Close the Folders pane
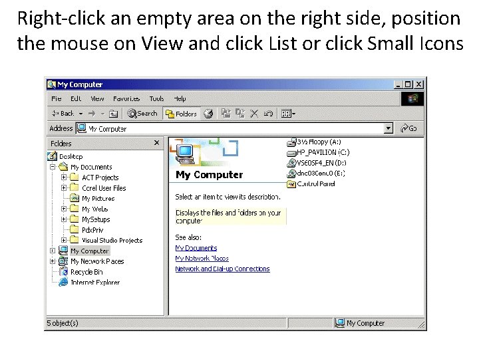Viewport: 479px width, 359px height. click(157, 142)
